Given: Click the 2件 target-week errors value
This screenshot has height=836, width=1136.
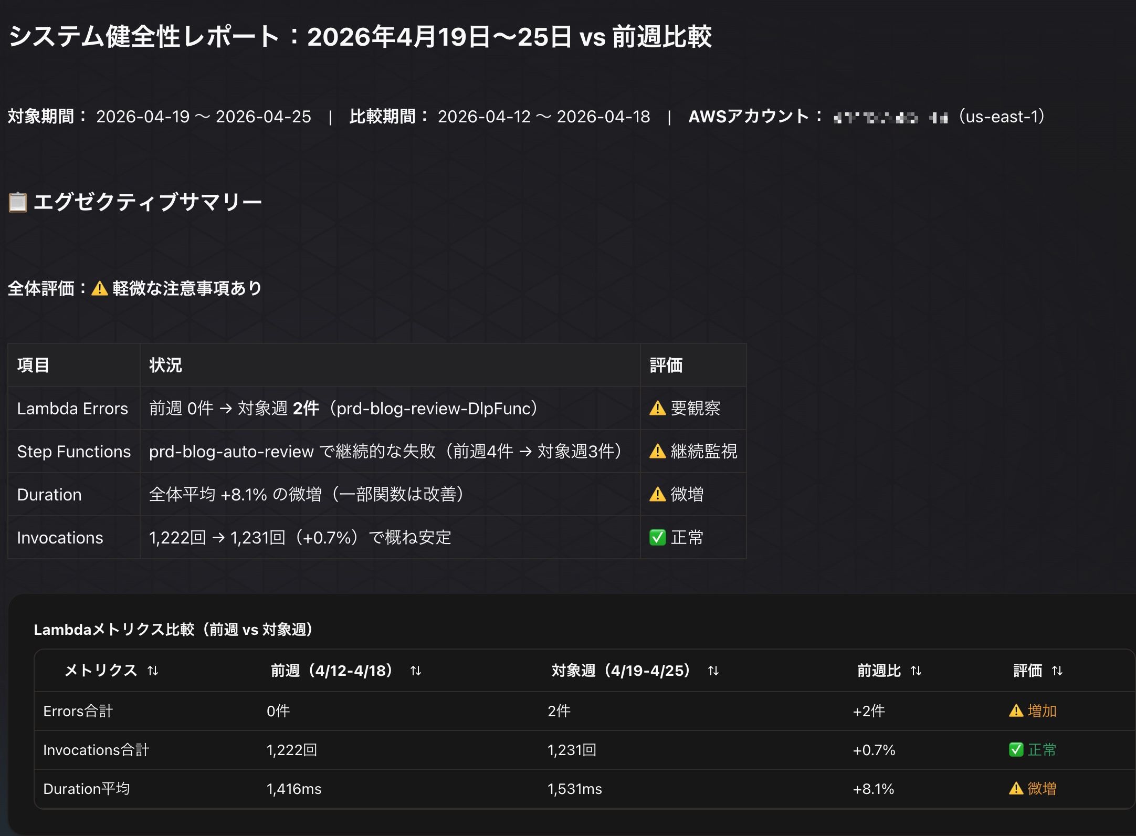Looking at the screenshot, I should [x=559, y=711].
